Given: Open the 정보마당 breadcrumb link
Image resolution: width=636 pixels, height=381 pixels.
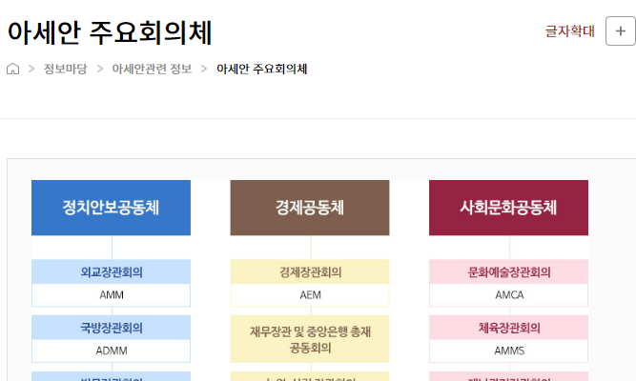Looking at the screenshot, I should [x=64, y=70].
